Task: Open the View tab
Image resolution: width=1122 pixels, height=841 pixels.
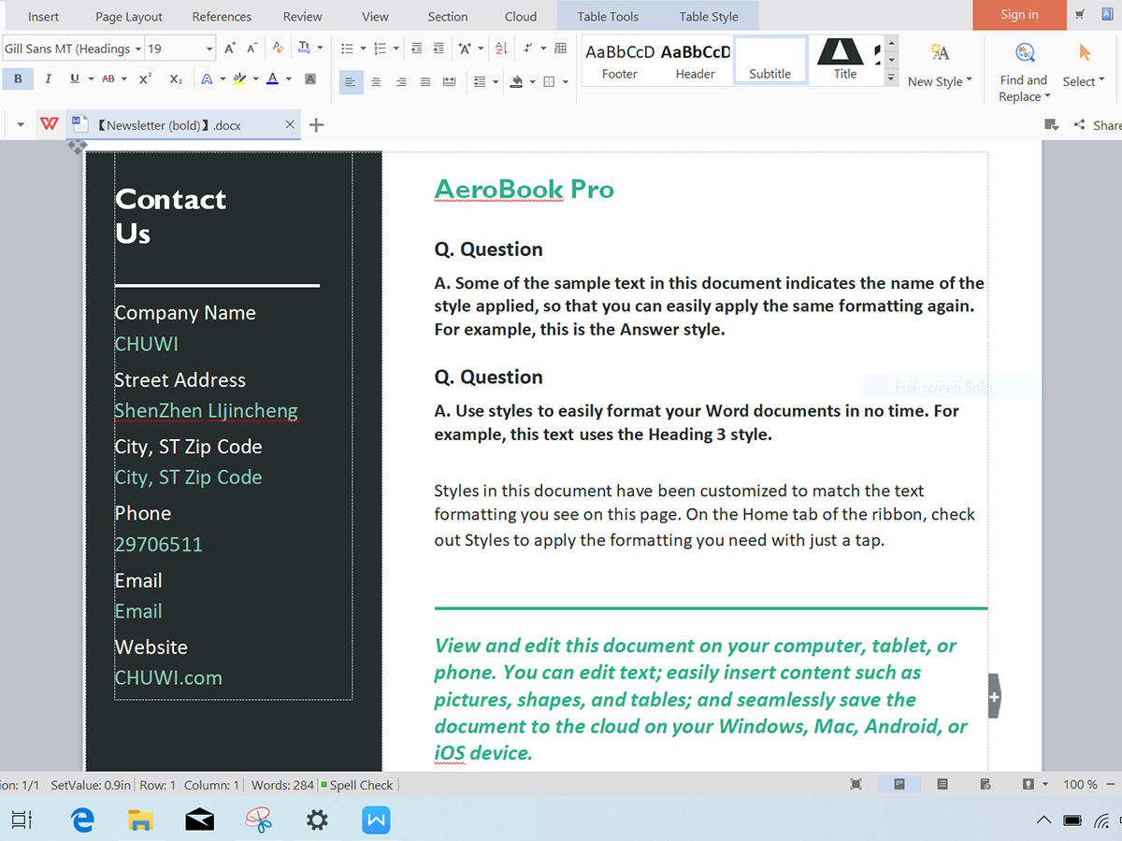Action: (375, 16)
